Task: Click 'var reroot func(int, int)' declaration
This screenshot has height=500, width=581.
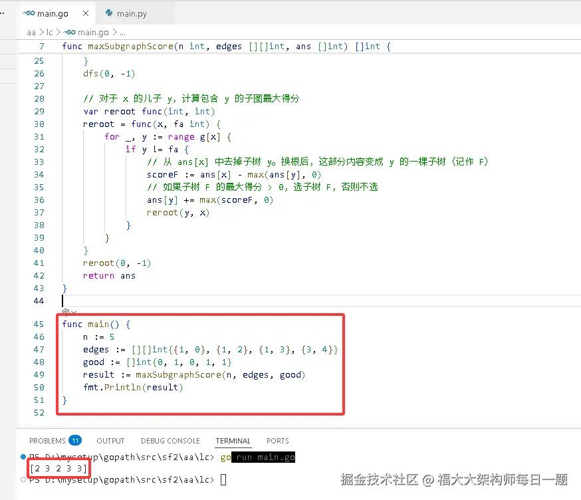Action: 149,112
